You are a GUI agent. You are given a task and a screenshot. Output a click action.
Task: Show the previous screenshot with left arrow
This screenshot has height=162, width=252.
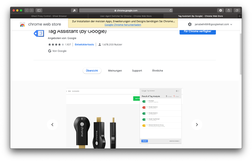click(52, 124)
